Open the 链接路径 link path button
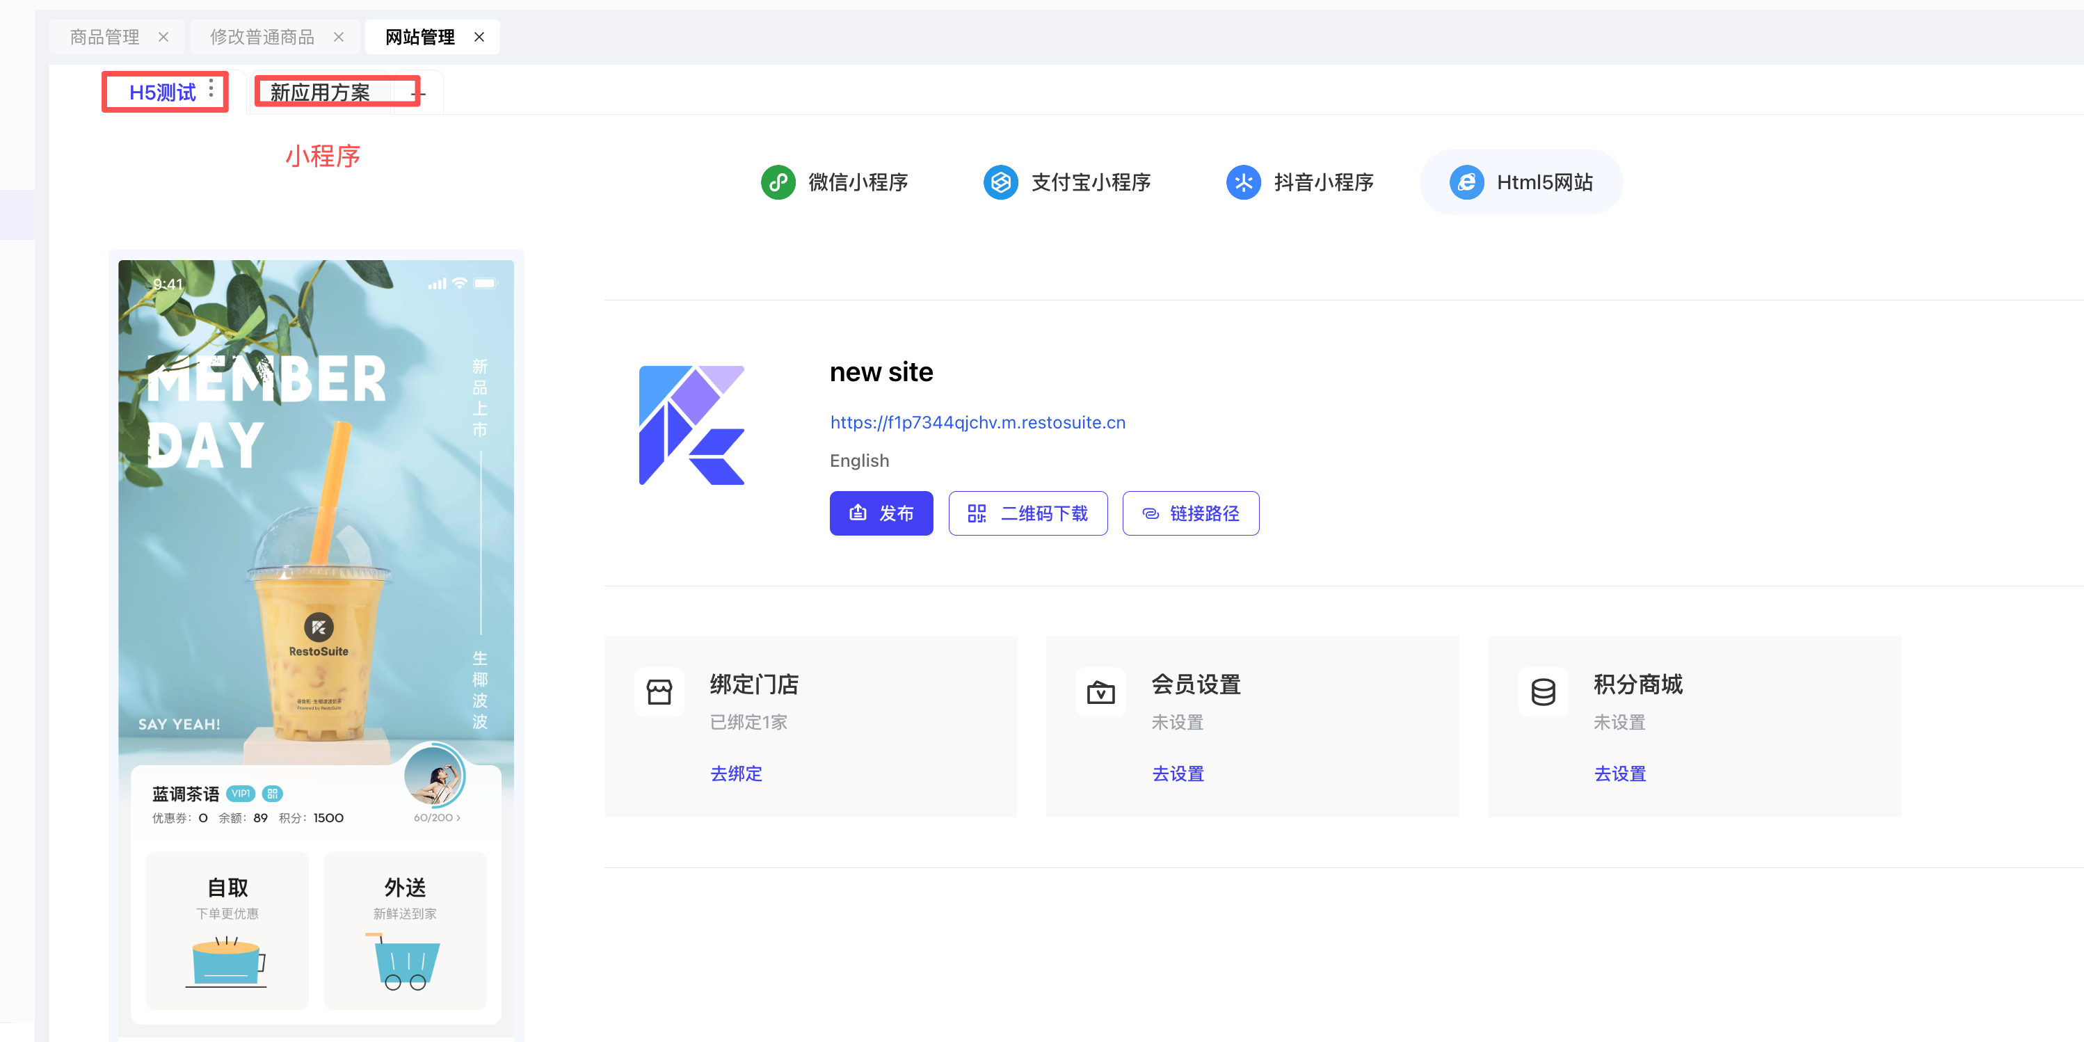Screen dimensions: 2084x1042 pyautogui.click(x=1190, y=513)
